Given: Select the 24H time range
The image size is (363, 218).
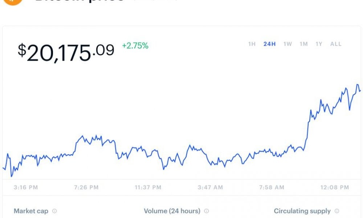Looking at the screenshot, I should tap(269, 44).
